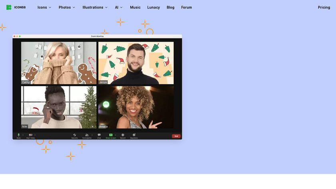
Task: Click the Mute microphone icon in Zoom
Action: [19, 135]
